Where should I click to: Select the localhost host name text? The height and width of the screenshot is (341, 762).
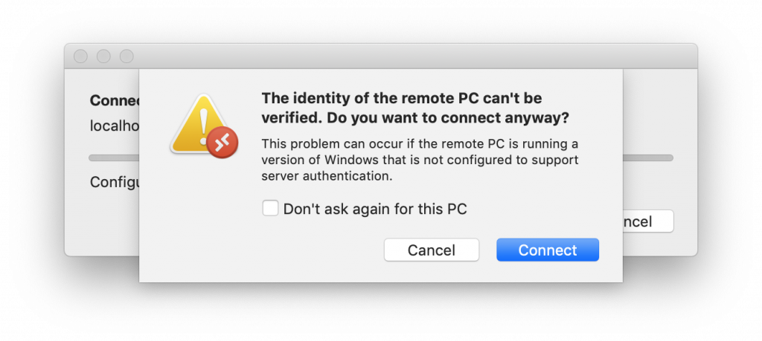pyautogui.click(x=114, y=126)
